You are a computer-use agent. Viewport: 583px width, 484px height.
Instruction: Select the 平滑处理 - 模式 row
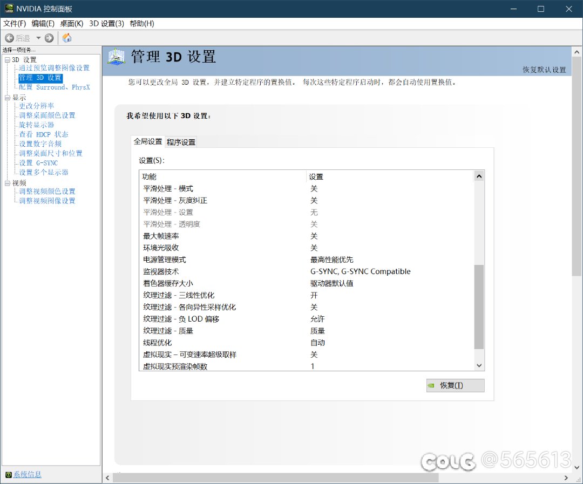click(307, 188)
